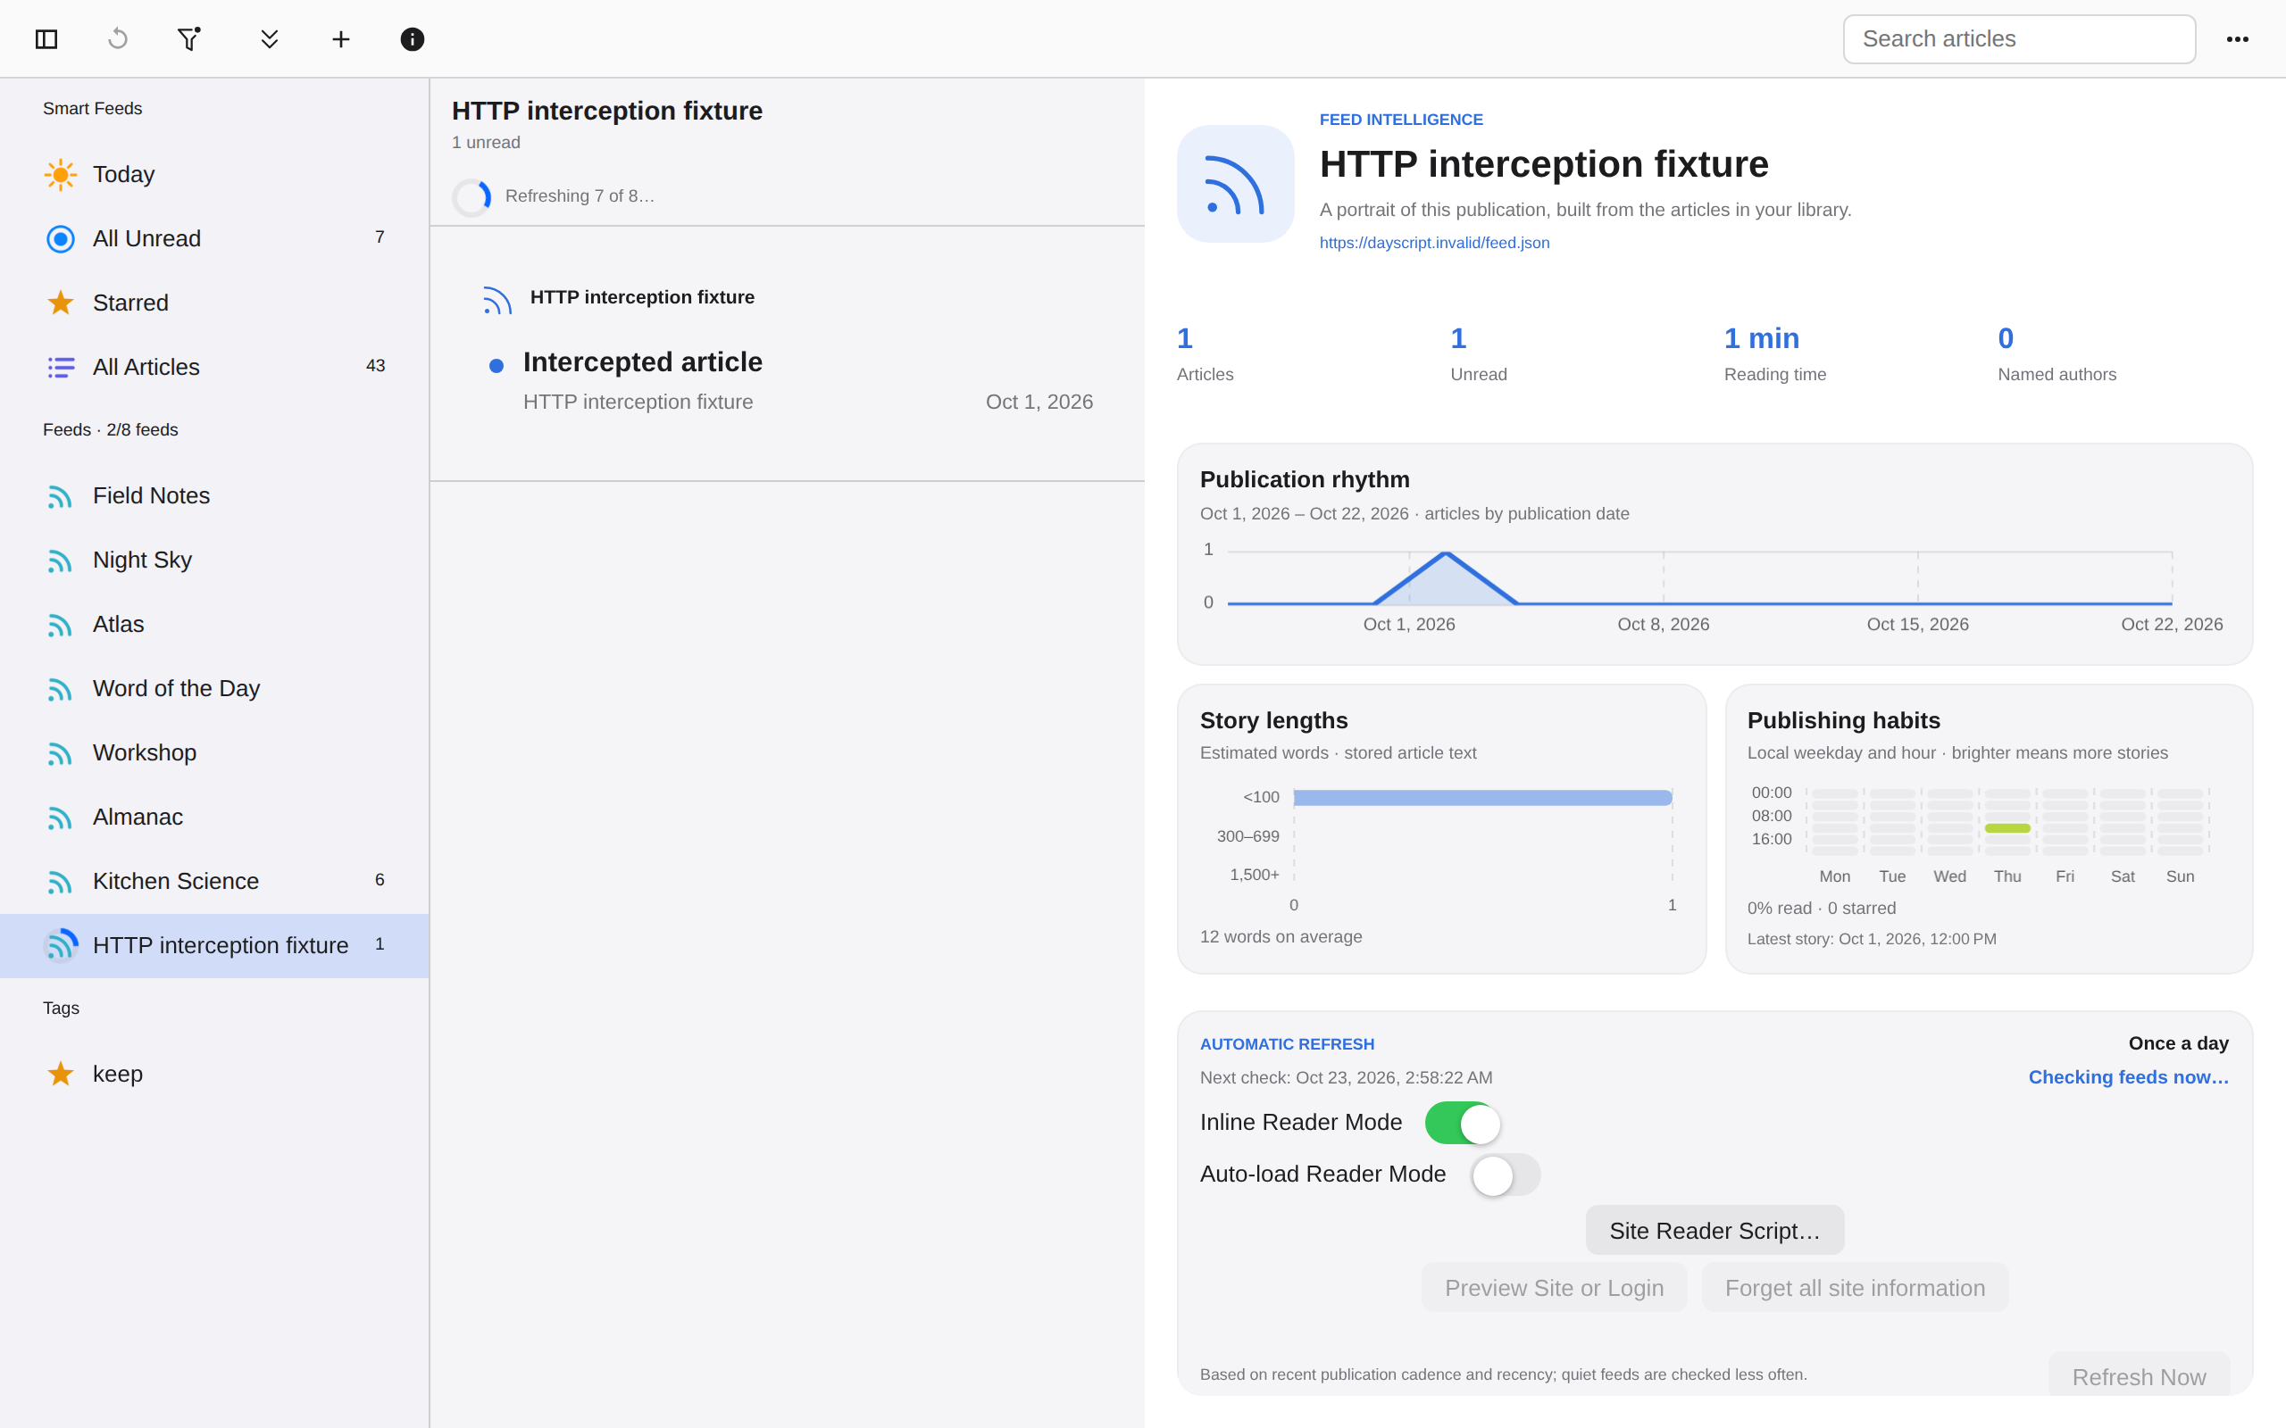Select the Almanac feed
Image resolution: width=2286 pixels, height=1428 pixels.
coord(214,817)
